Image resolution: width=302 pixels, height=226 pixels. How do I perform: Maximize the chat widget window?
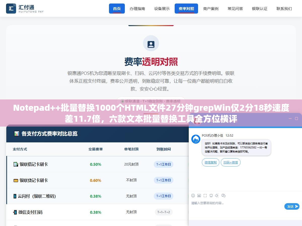[296, 118]
